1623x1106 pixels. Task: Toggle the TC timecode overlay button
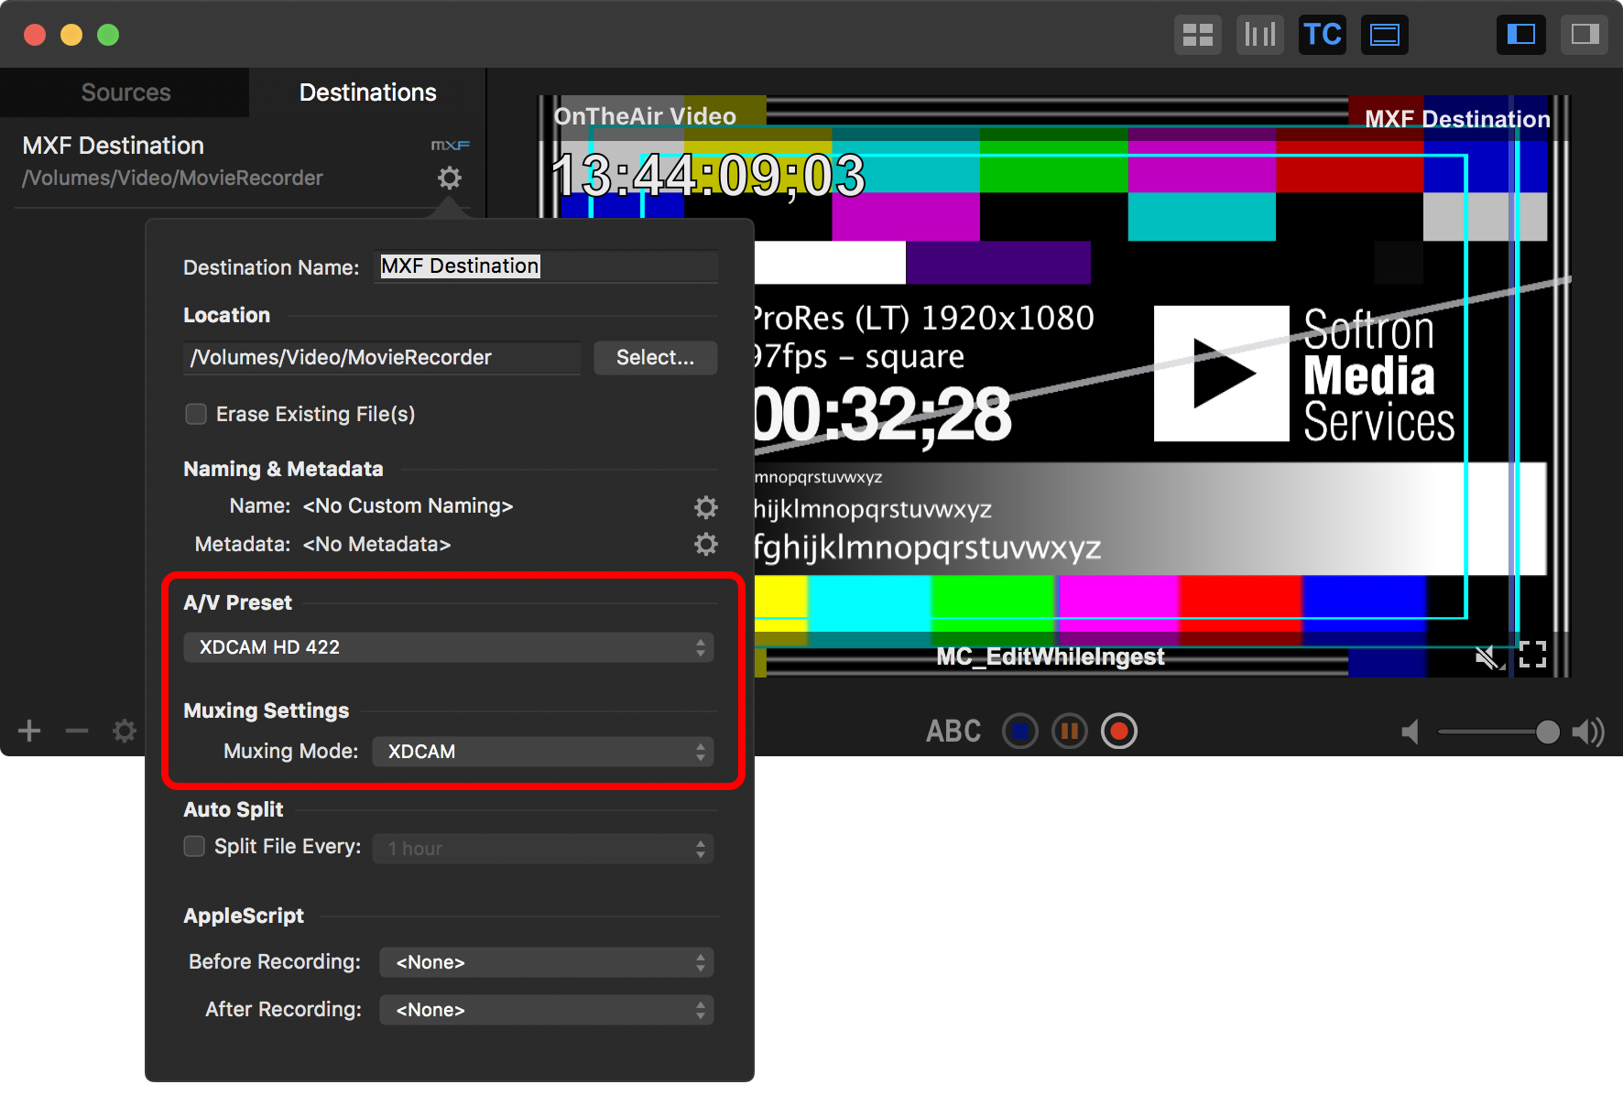(x=1322, y=35)
